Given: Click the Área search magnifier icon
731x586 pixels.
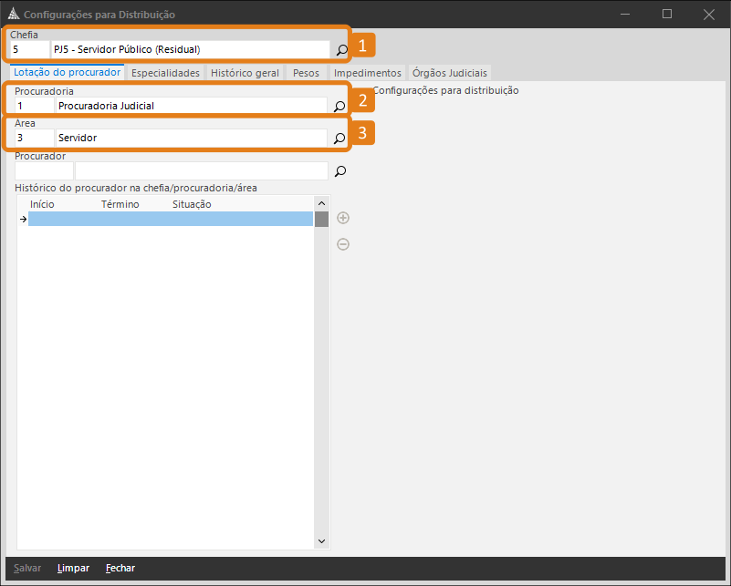Looking at the screenshot, I should [339, 139].
